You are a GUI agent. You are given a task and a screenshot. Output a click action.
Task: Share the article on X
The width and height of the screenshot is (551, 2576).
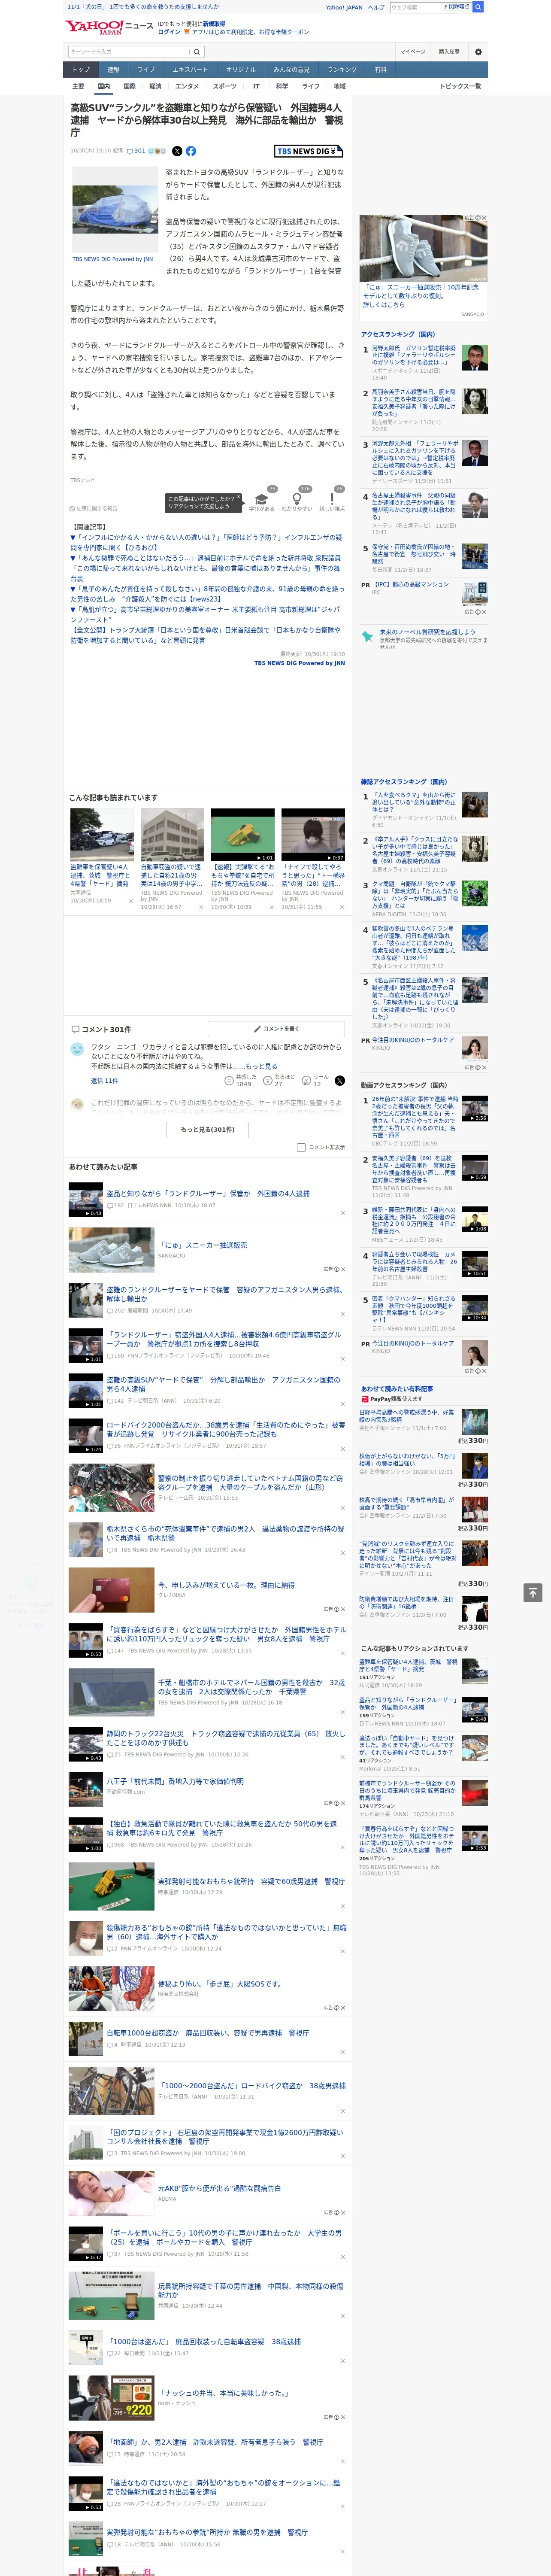pos(177,151)
